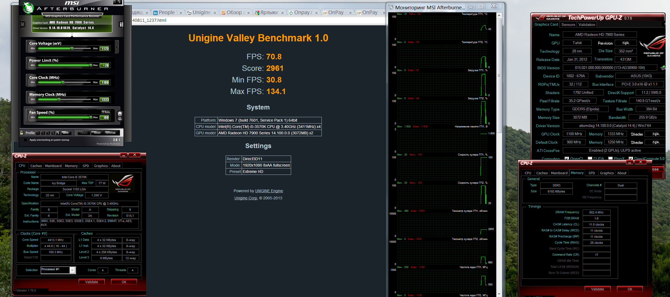Click the Afterburner monitoring window title icon

point(391,7)
